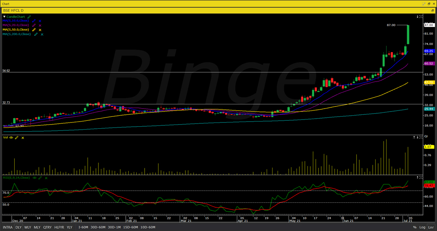Restore the BSE HFCL D sub-window
This screenshot has height=231, width=437.
[432, 11]
